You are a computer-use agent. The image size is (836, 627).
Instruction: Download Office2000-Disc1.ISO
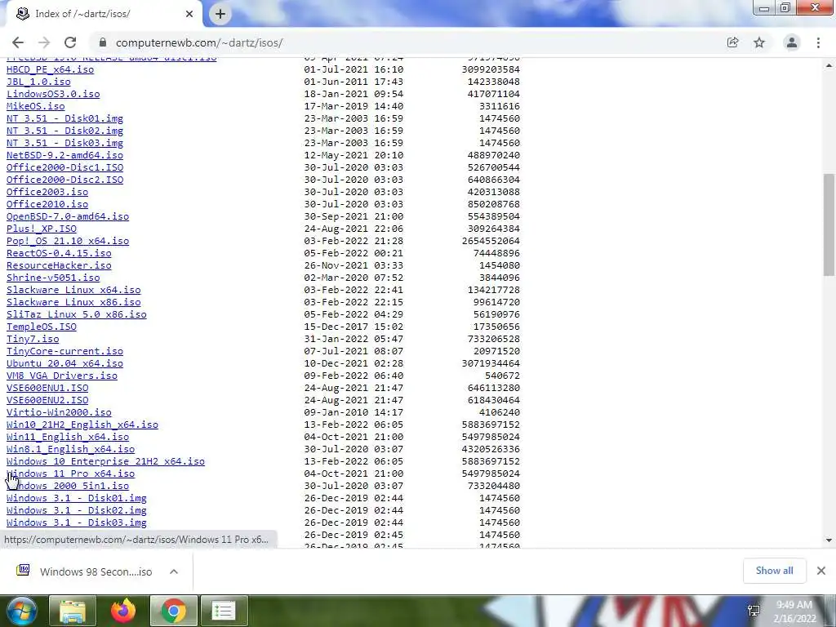(64, 167)
